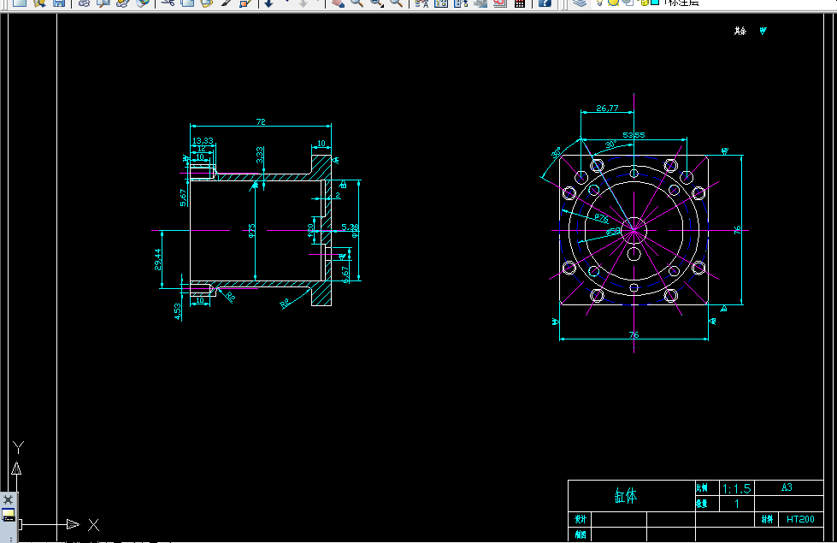The image size is (837, 543).
Task: Click the Undo arrow icon
Action: [269, 3]
